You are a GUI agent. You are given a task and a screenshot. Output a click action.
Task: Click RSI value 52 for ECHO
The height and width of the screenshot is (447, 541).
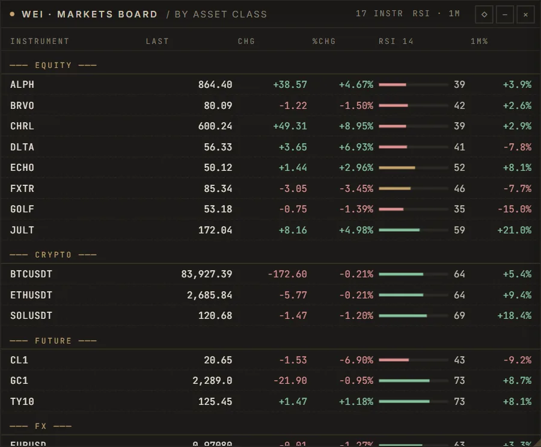[x=459, y=168]
